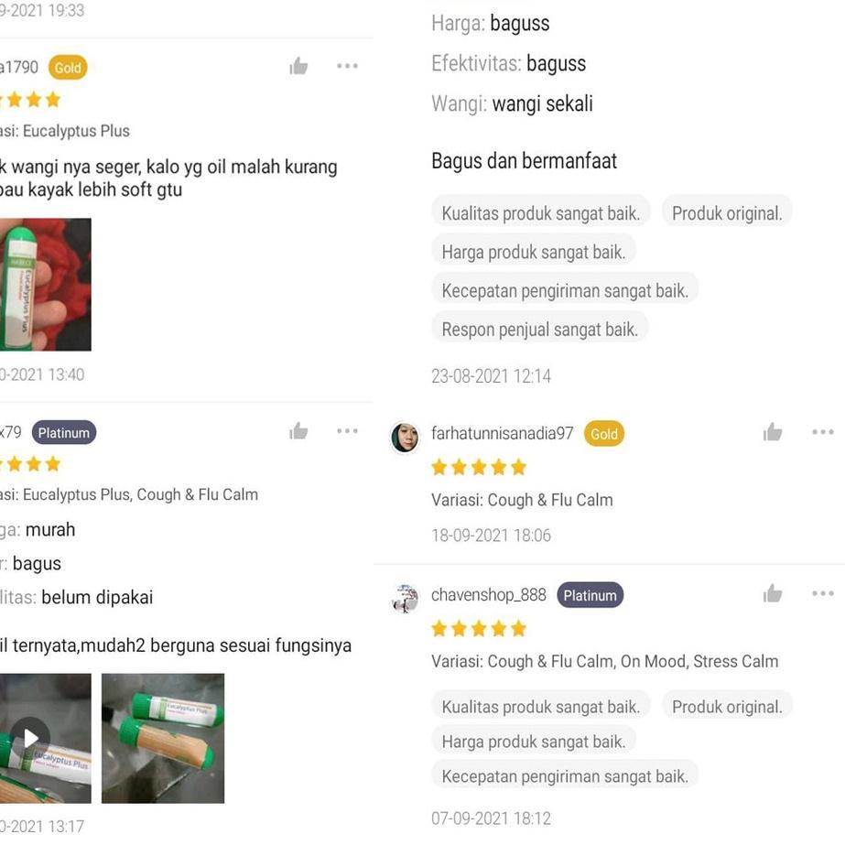The width and height of the screenshot is (845, 845).
Task: Select top 'Kecepatan pengiriman sangat baik.' tag
Action: (565, 290)
